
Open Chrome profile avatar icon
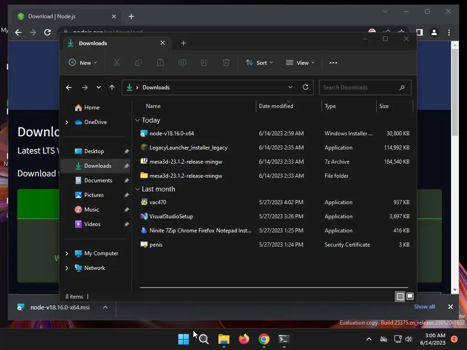click(434, 32)
